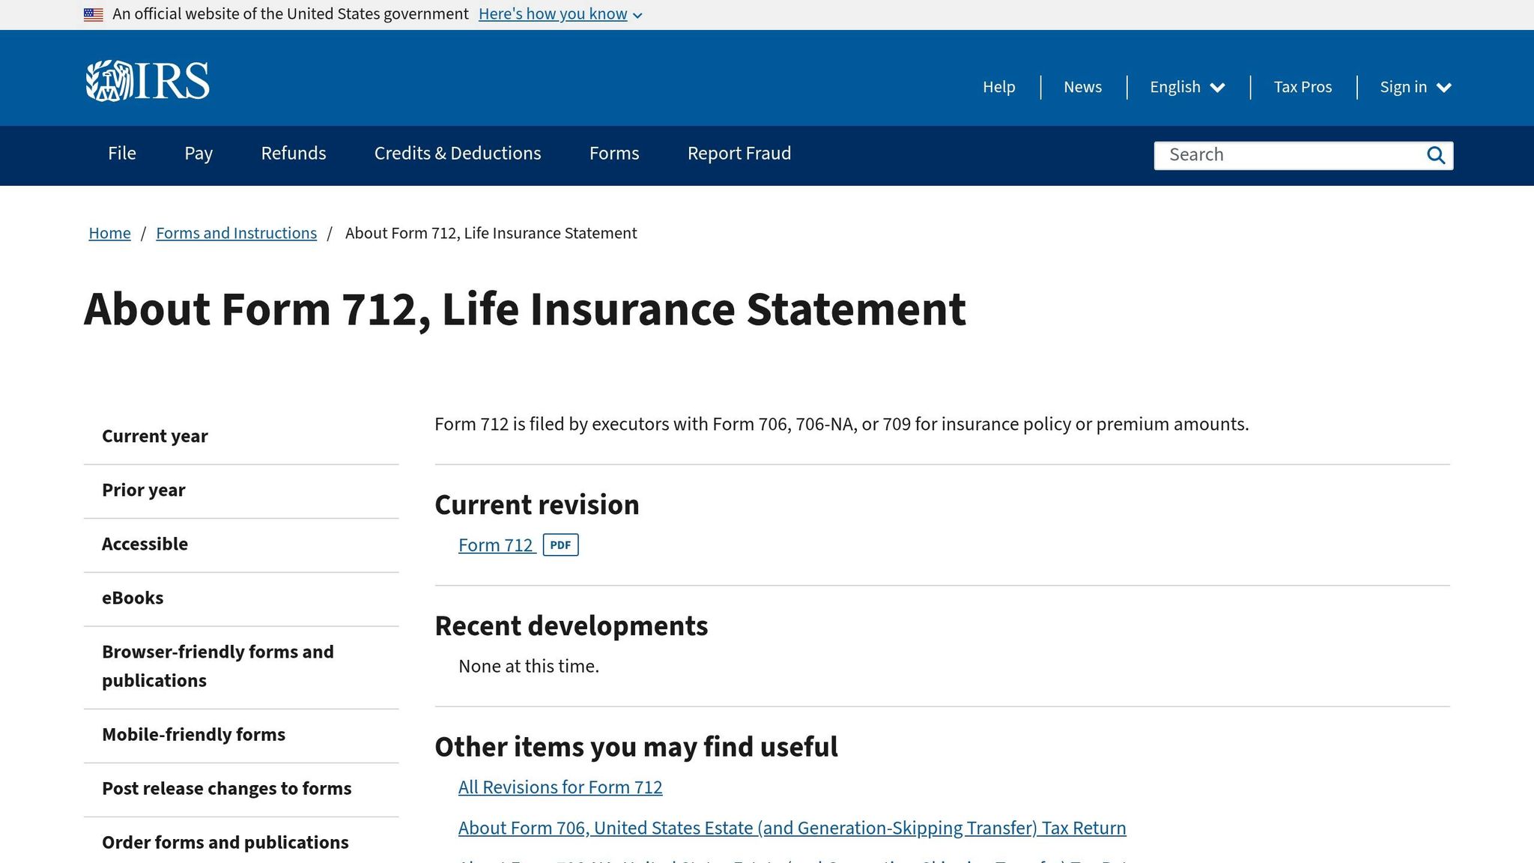Click inside the Search input field
This screenshot has width=1534, height=863.
pyautogui.click(x=1287, y=155)
